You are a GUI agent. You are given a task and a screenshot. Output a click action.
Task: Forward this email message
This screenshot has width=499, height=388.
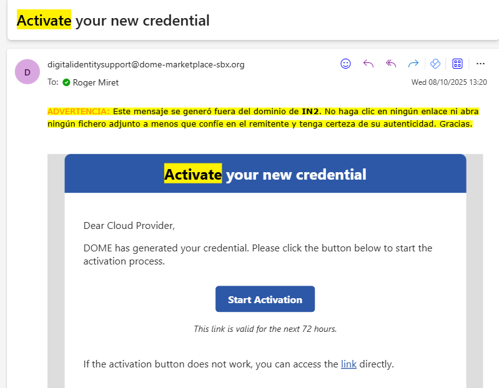point(413,64)
